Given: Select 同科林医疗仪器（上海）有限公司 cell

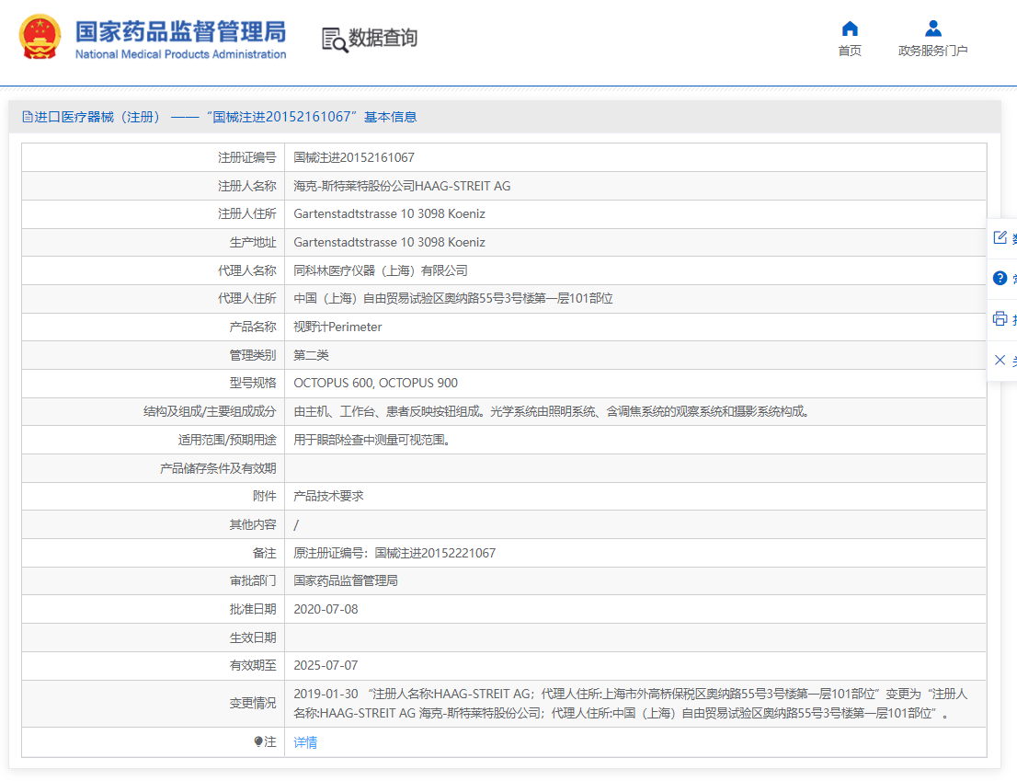Looking at the screenshot, I should tap(381, 270).
